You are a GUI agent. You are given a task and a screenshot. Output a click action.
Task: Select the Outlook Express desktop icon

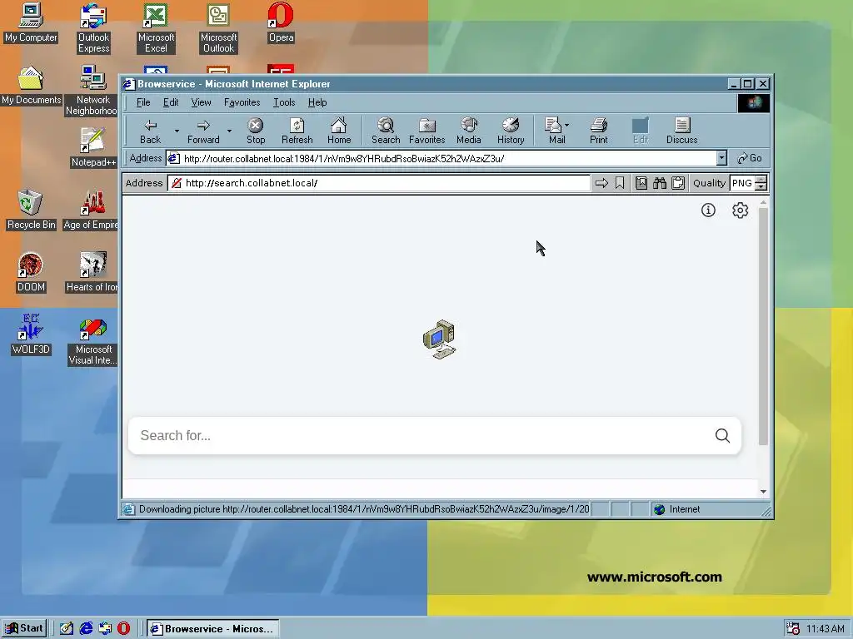pos(93,27)
